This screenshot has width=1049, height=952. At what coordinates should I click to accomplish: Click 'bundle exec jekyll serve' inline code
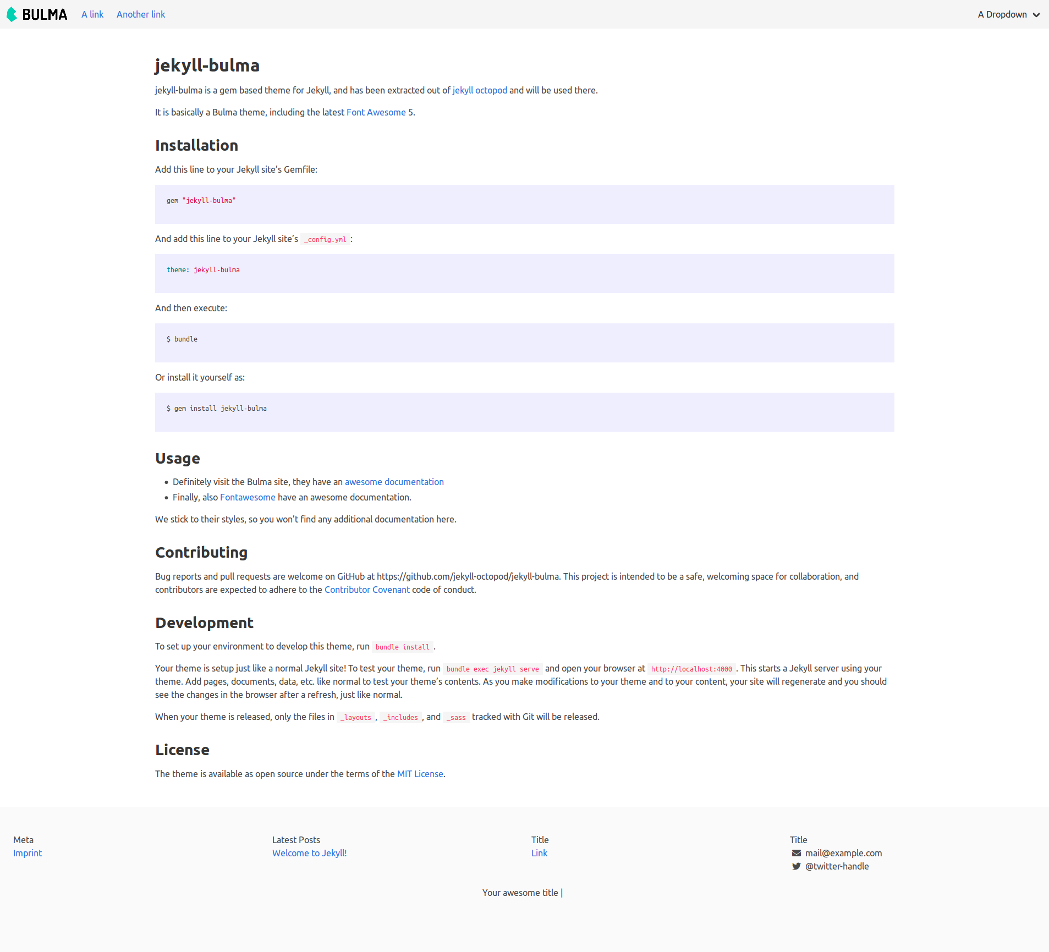point(493,669)
